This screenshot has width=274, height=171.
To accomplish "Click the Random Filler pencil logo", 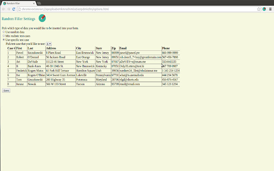I will 42,18.
